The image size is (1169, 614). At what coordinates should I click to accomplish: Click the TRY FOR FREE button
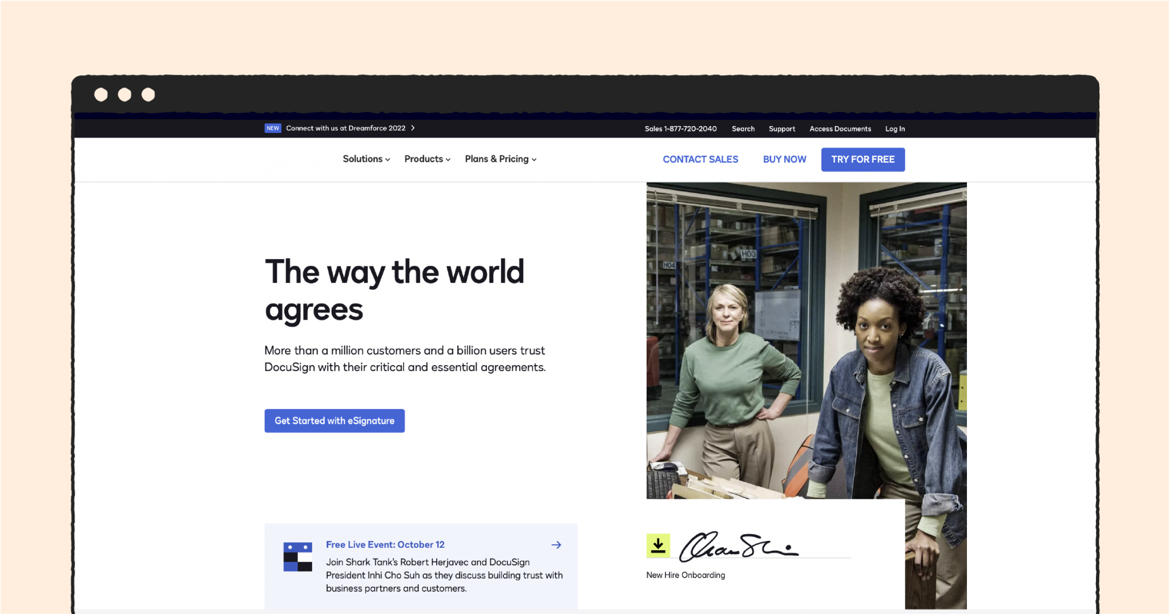(x=862, y=159)
